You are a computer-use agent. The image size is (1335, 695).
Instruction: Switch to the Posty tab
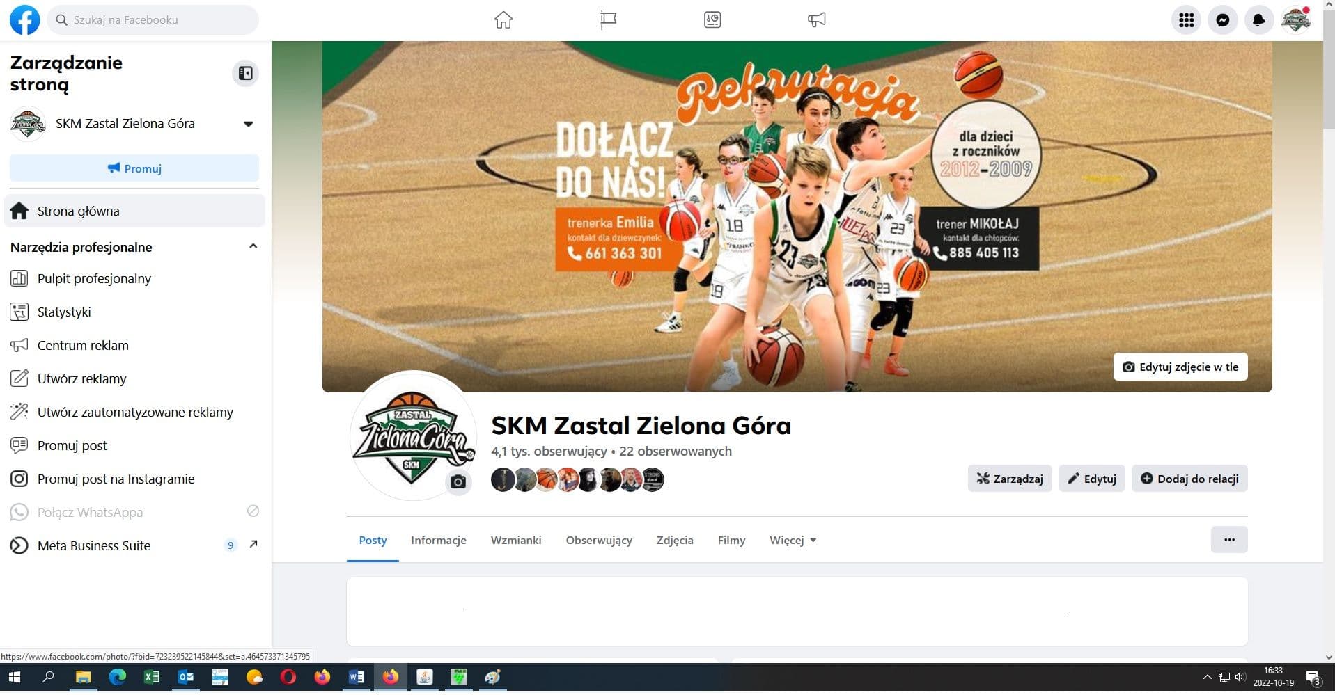373,541
